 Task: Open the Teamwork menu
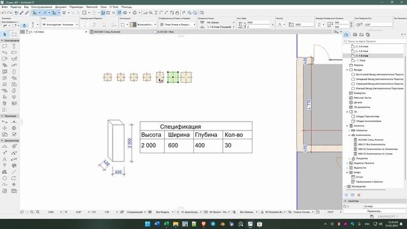coord(92,7)
